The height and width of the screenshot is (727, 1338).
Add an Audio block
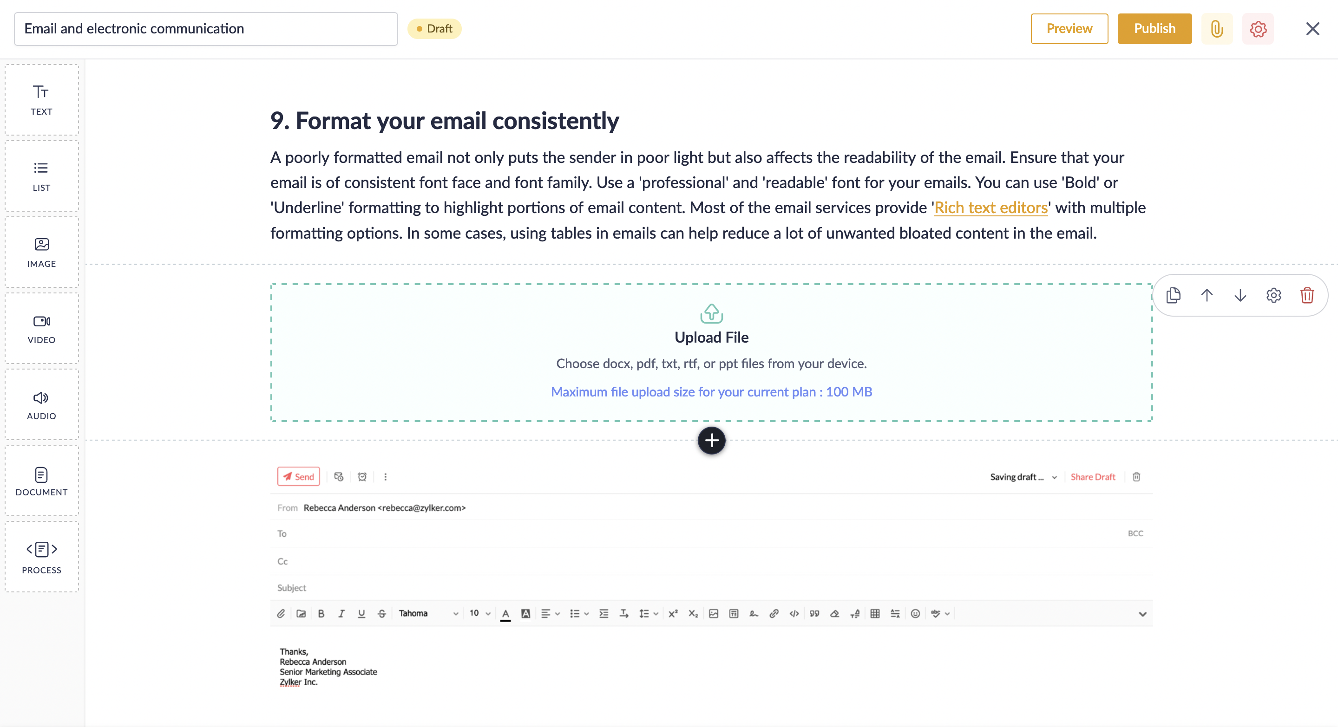pyautogui.click(x=41, y=405)
